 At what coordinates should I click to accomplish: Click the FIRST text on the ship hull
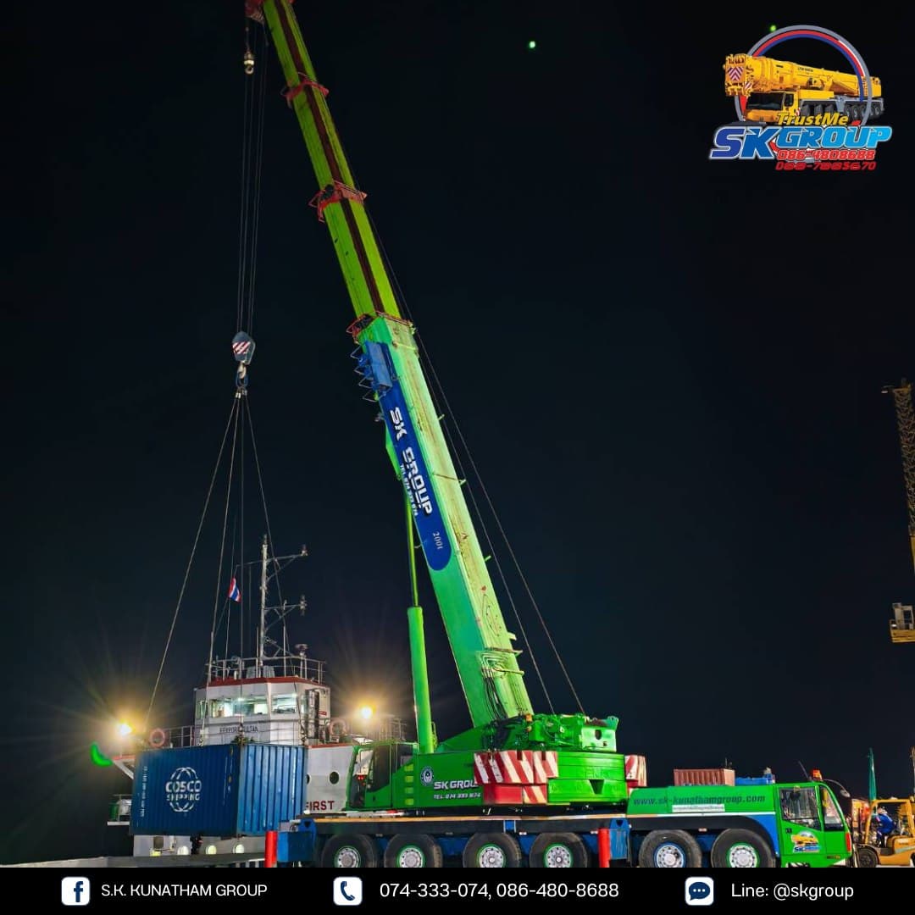pos(320,806)
